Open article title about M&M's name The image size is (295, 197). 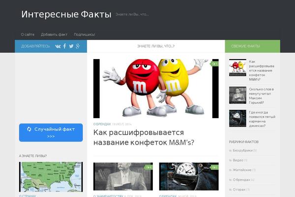point(144,137)
